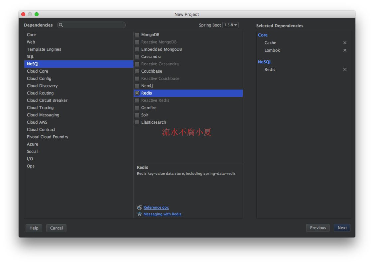Select the Web category

[x=79, y=42]
